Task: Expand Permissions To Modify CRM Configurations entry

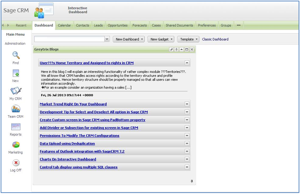Action: coord(187,136)
